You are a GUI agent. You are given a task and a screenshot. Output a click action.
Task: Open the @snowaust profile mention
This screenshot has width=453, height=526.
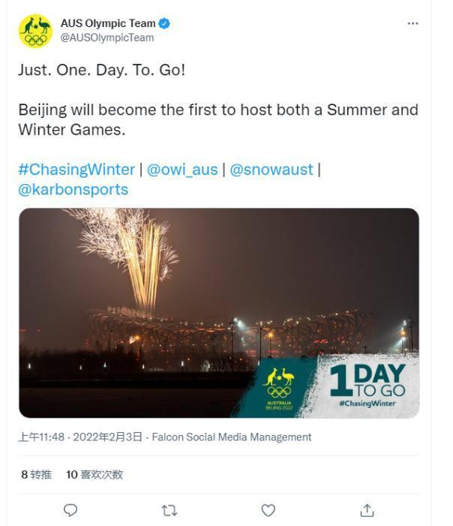(271, 169)
